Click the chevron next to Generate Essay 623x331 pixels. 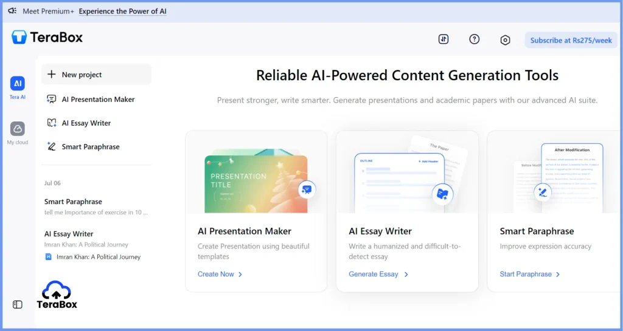click(x=406, y=275)
